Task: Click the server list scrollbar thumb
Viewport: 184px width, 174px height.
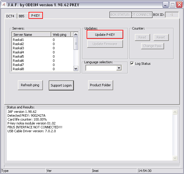Action: tap(76, 43)
